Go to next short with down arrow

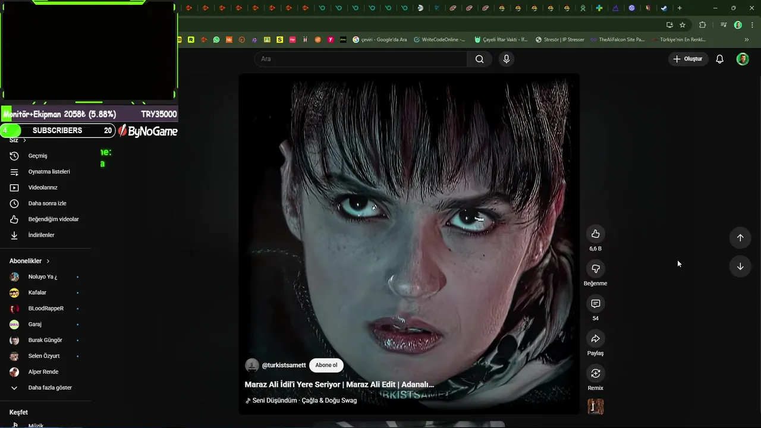tap(740, 266)
